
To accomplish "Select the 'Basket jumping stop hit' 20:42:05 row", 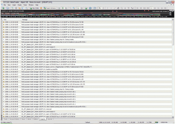I will [87, 39].
